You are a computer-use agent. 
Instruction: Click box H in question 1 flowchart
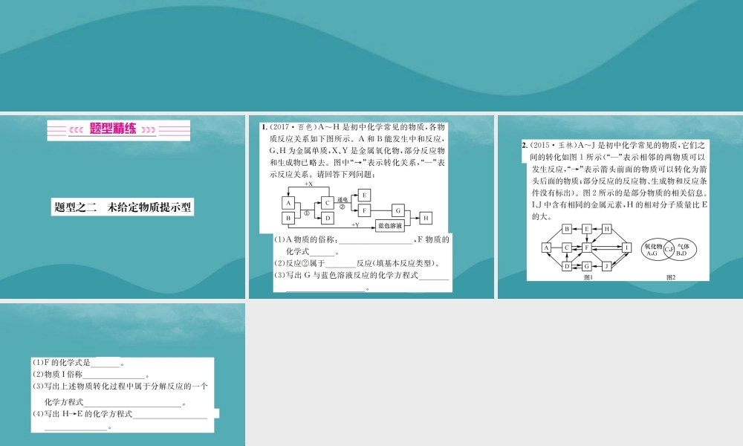[426, 218]
